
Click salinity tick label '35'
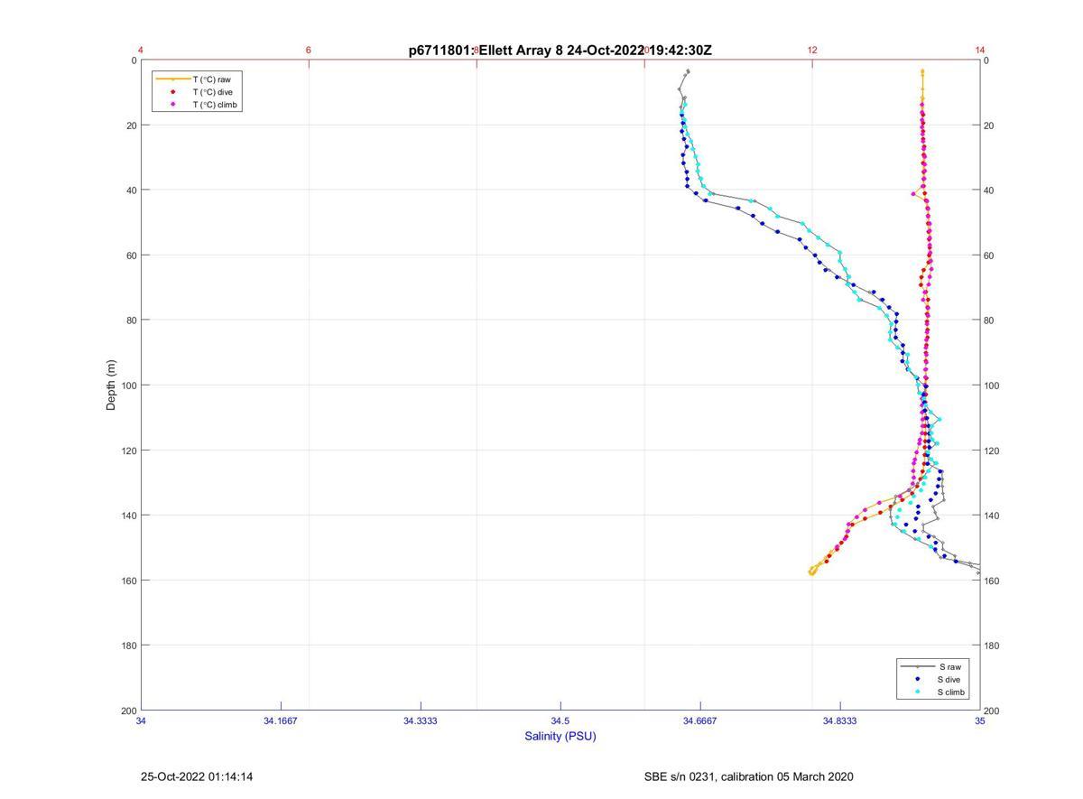pos(980,720)
